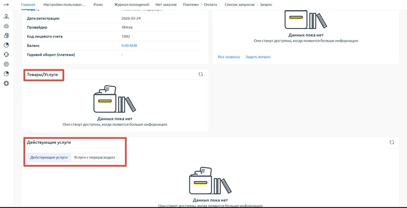Open the Настройки пользоват… tab
The image size is (407, 208).
coord(64,5)
